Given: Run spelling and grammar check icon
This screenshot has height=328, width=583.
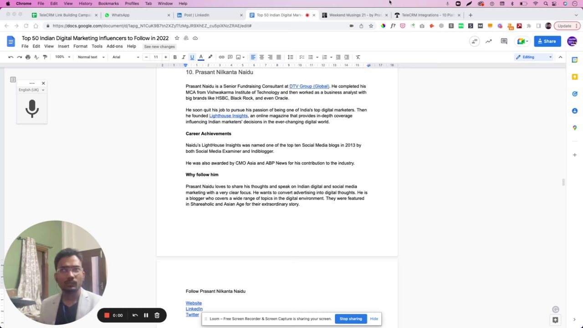Looking at the screenshot, I should (x=36, y=57).
